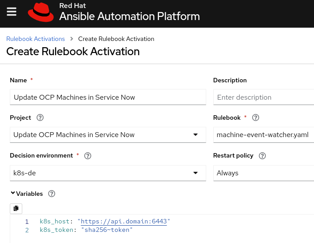Screen dimensions: 314x243
Task: Go back via Rulebook Activations breadcrumb
Action: click(36, 39)
